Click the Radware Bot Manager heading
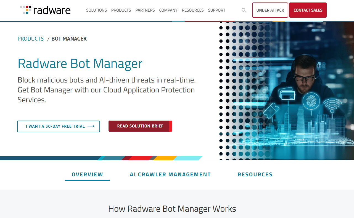This screenshot has height=218, width=354. pos(80,64)
